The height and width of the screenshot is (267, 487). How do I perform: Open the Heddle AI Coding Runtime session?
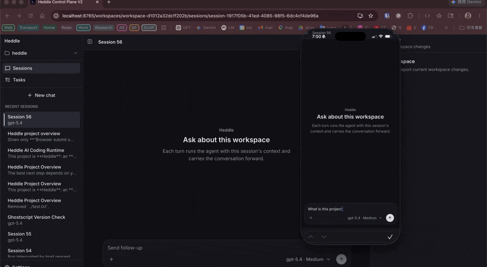coord(41,153)
